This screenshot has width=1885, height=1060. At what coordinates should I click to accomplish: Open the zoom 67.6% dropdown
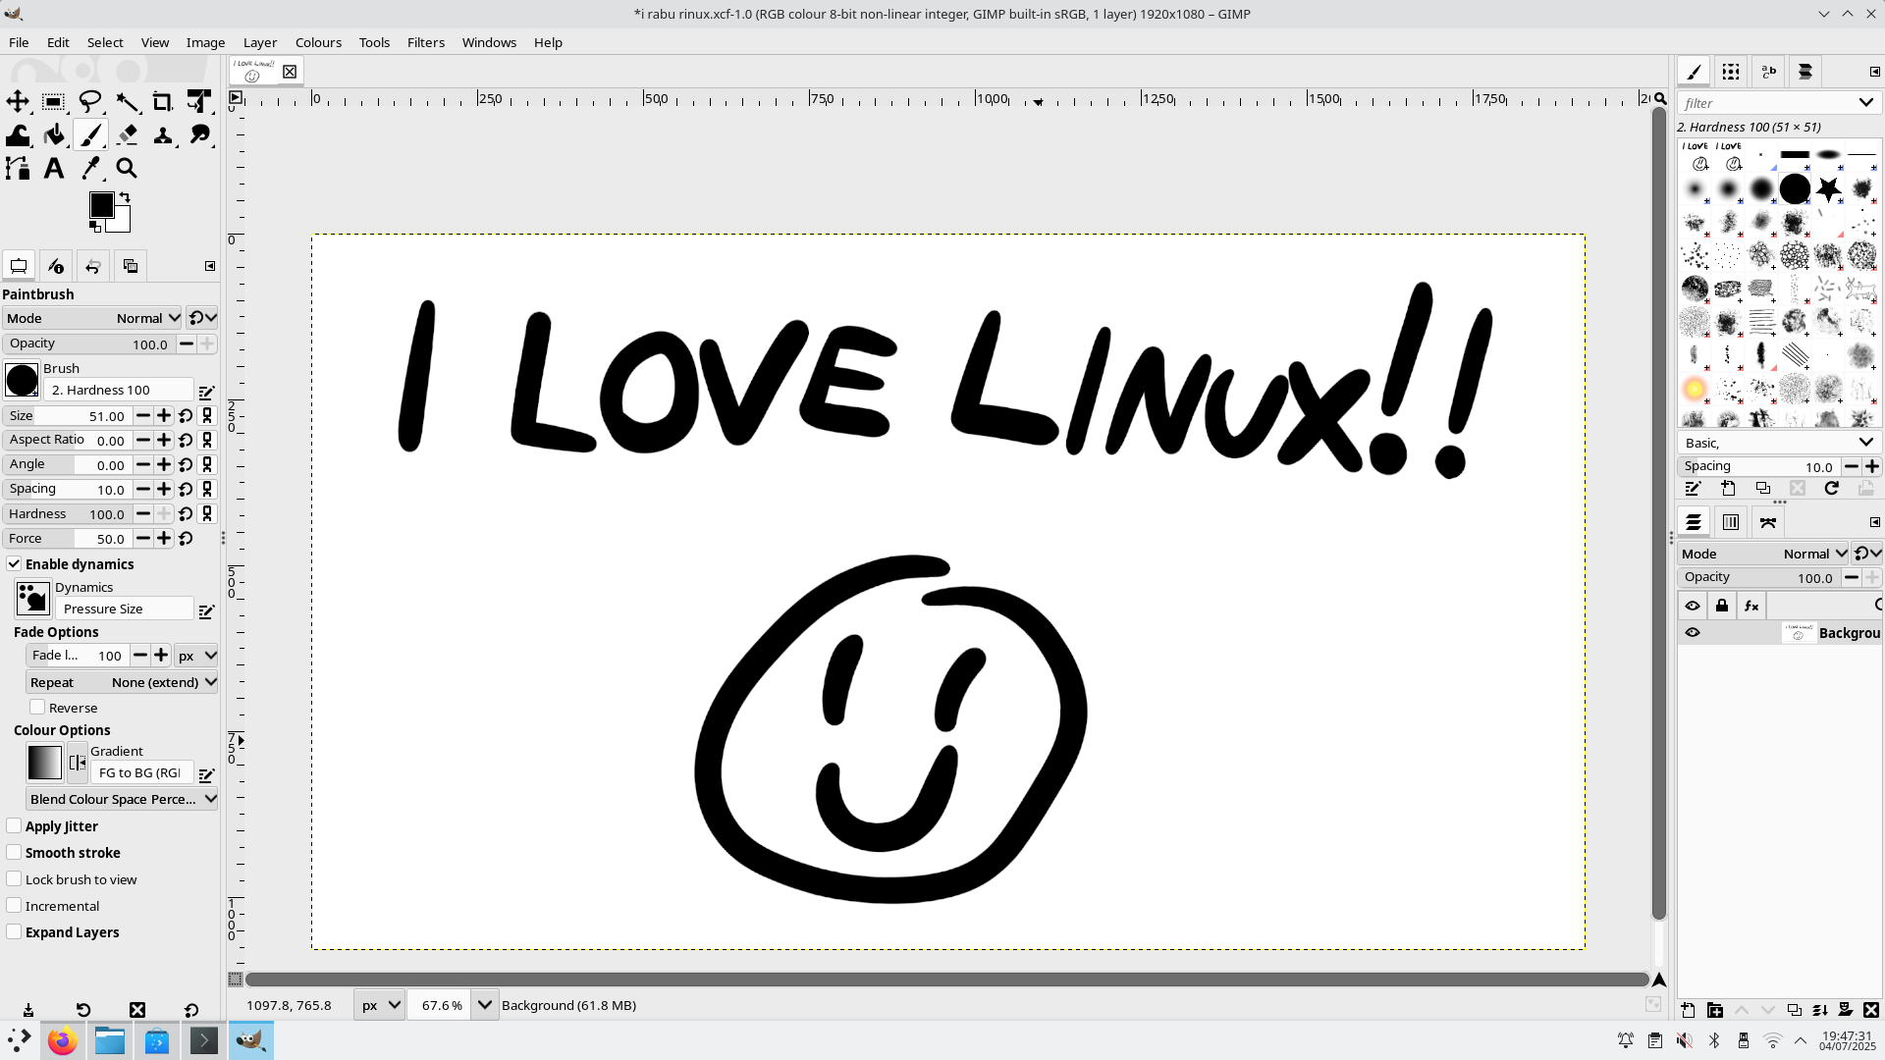[x=484, y=1005]
